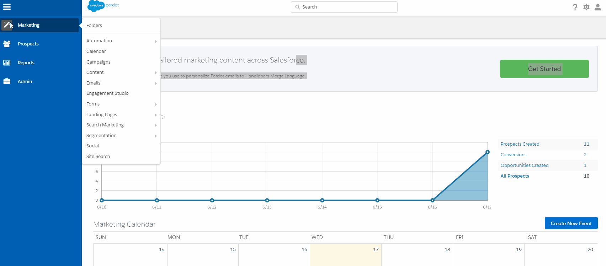Open the settings gear icon
This screenshot has height=266, width=606.
[586, 7]
